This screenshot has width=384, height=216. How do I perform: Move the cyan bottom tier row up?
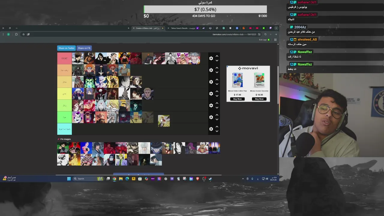click(217, 127)
